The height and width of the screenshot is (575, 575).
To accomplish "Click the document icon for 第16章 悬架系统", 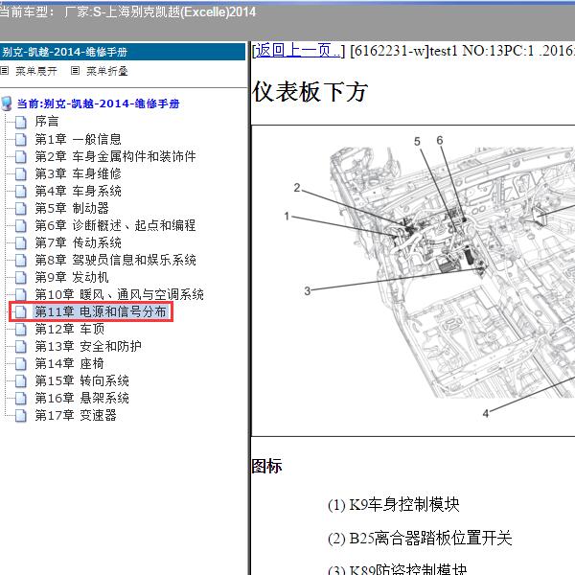I will (x=21, y=399).
